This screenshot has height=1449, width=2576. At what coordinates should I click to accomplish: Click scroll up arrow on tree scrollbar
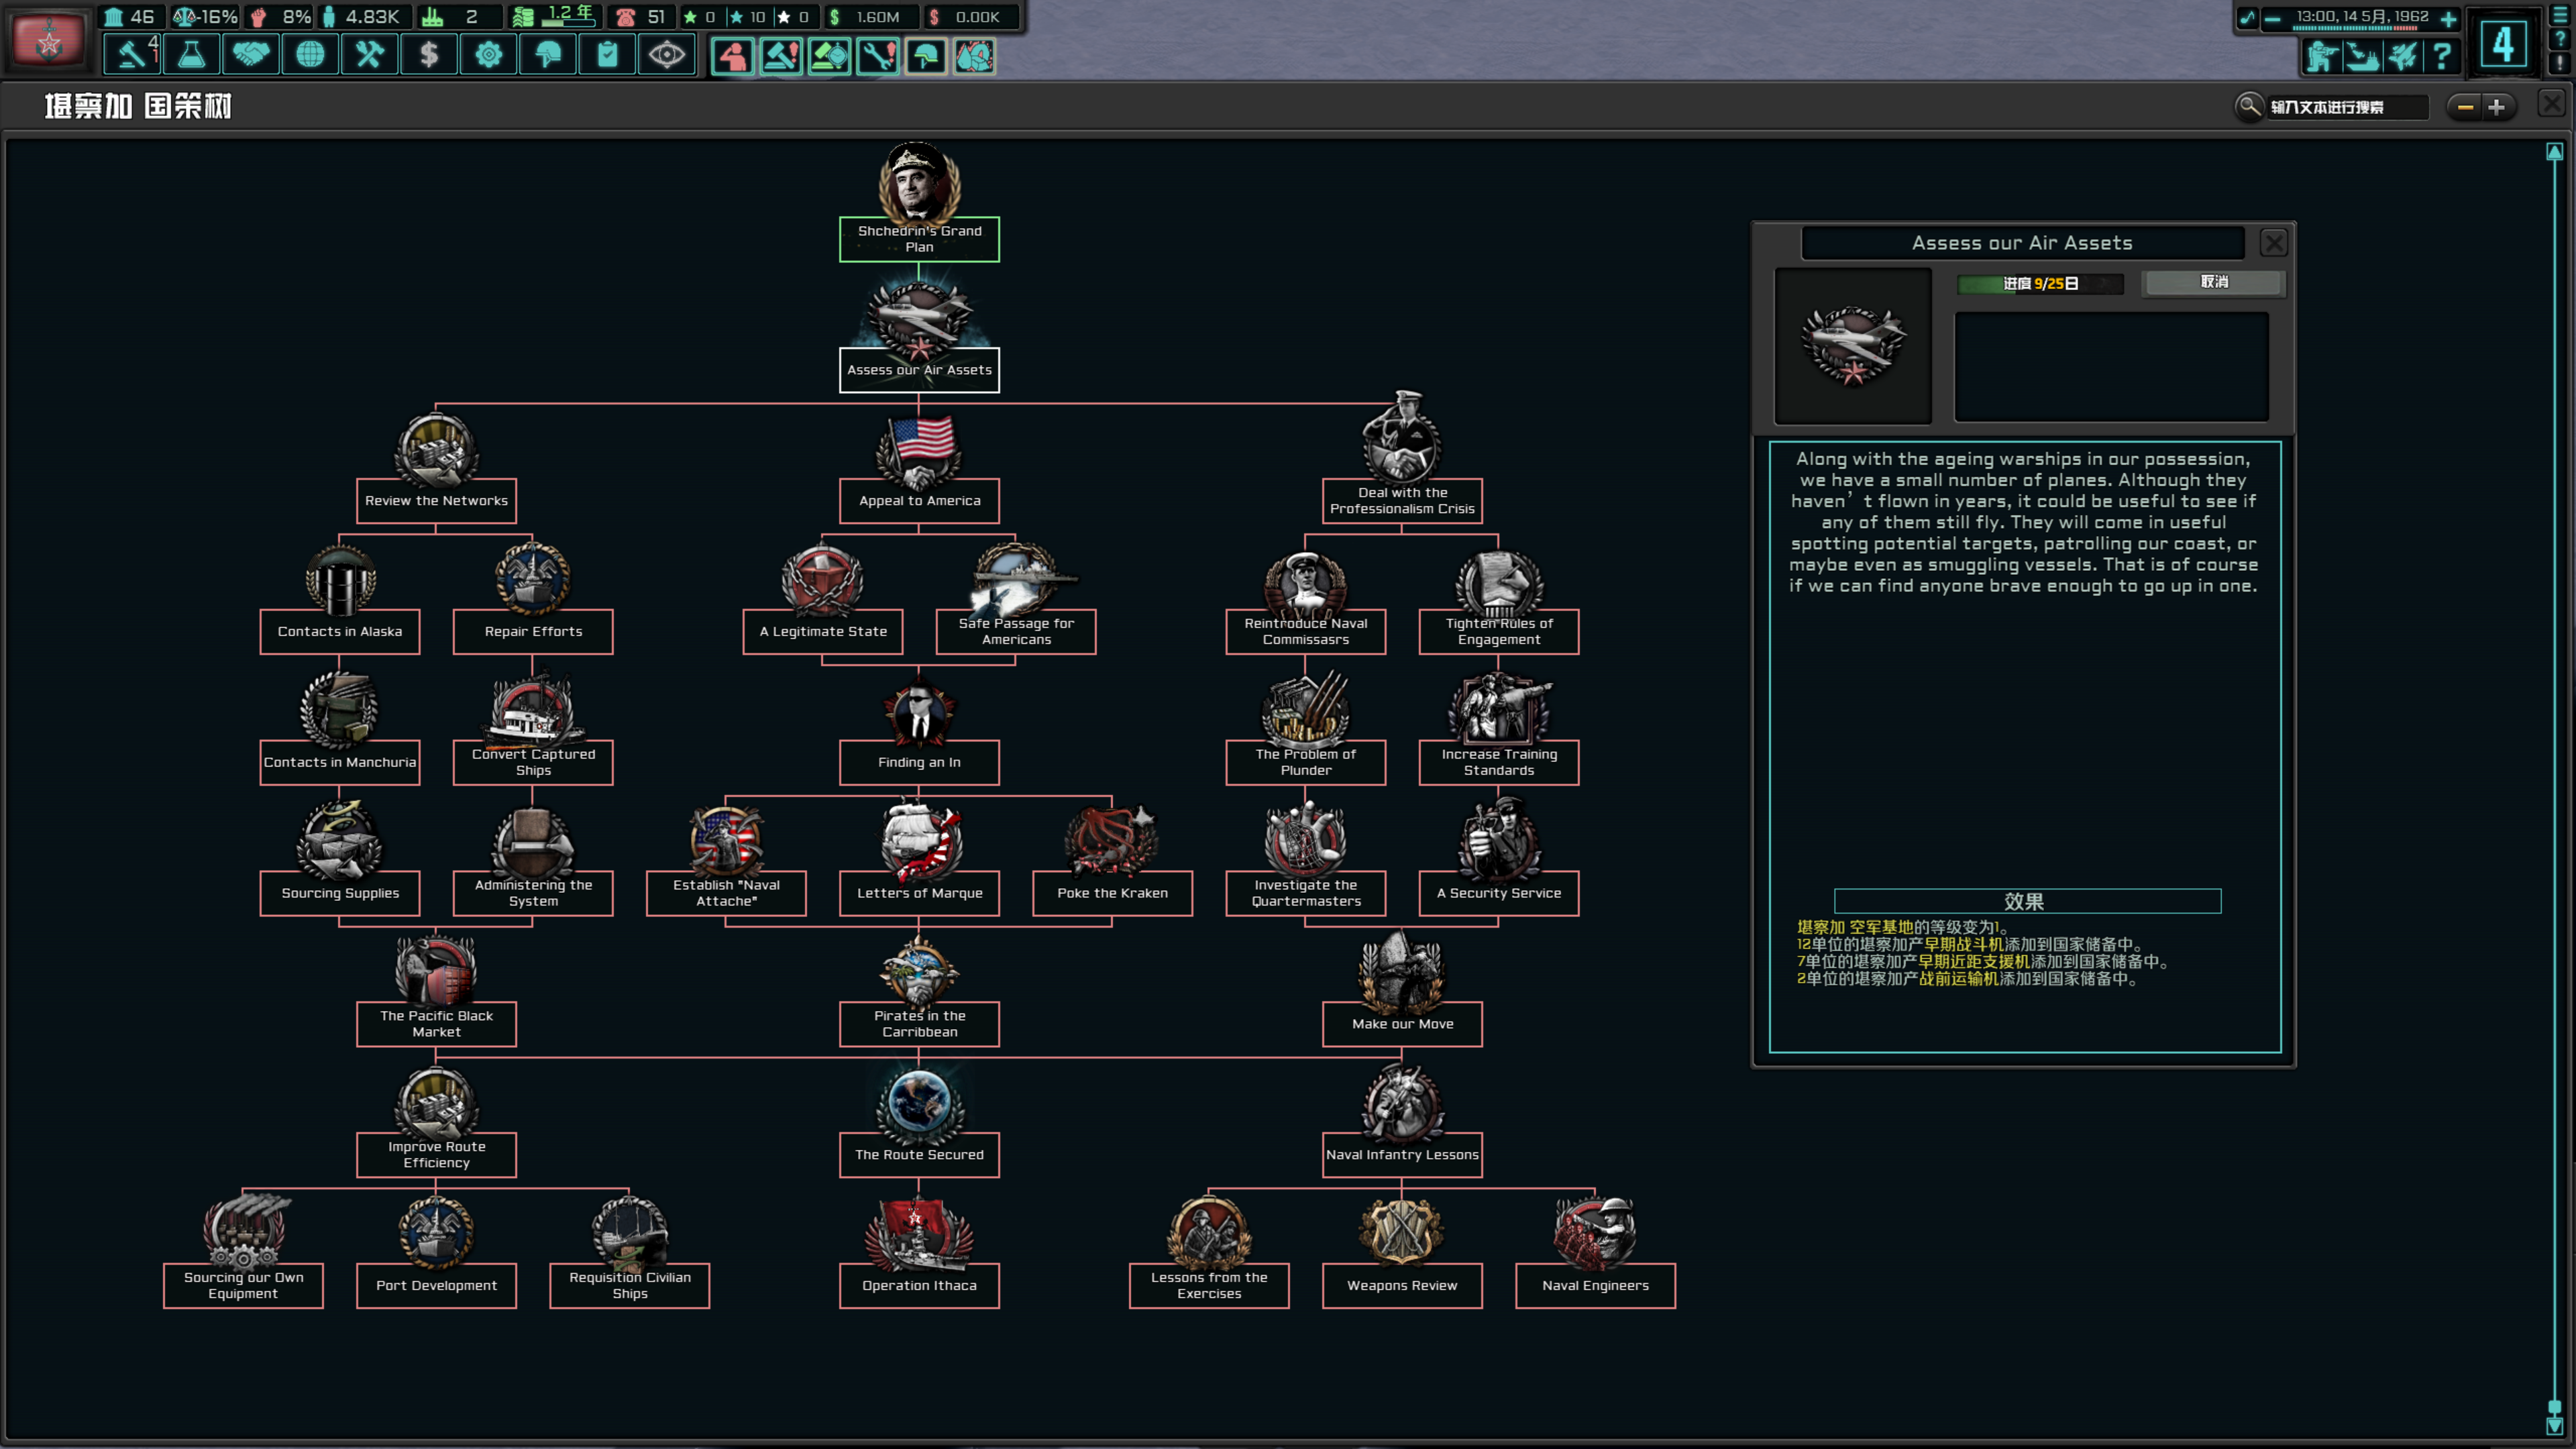[2554, 152]
